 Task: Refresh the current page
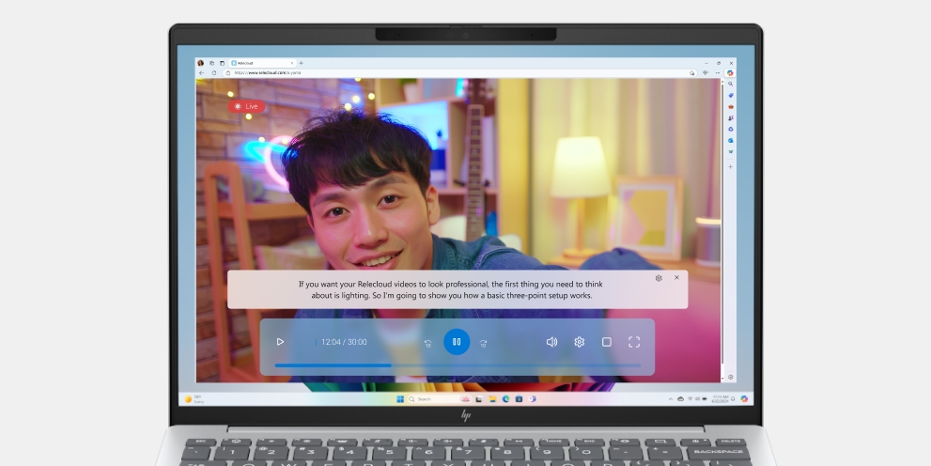(214, 73)
